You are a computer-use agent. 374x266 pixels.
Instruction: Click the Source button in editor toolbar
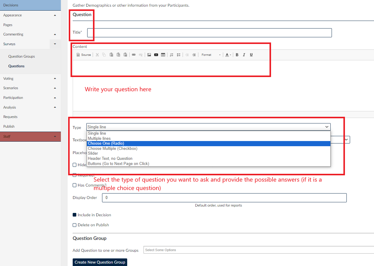point(84,55)
